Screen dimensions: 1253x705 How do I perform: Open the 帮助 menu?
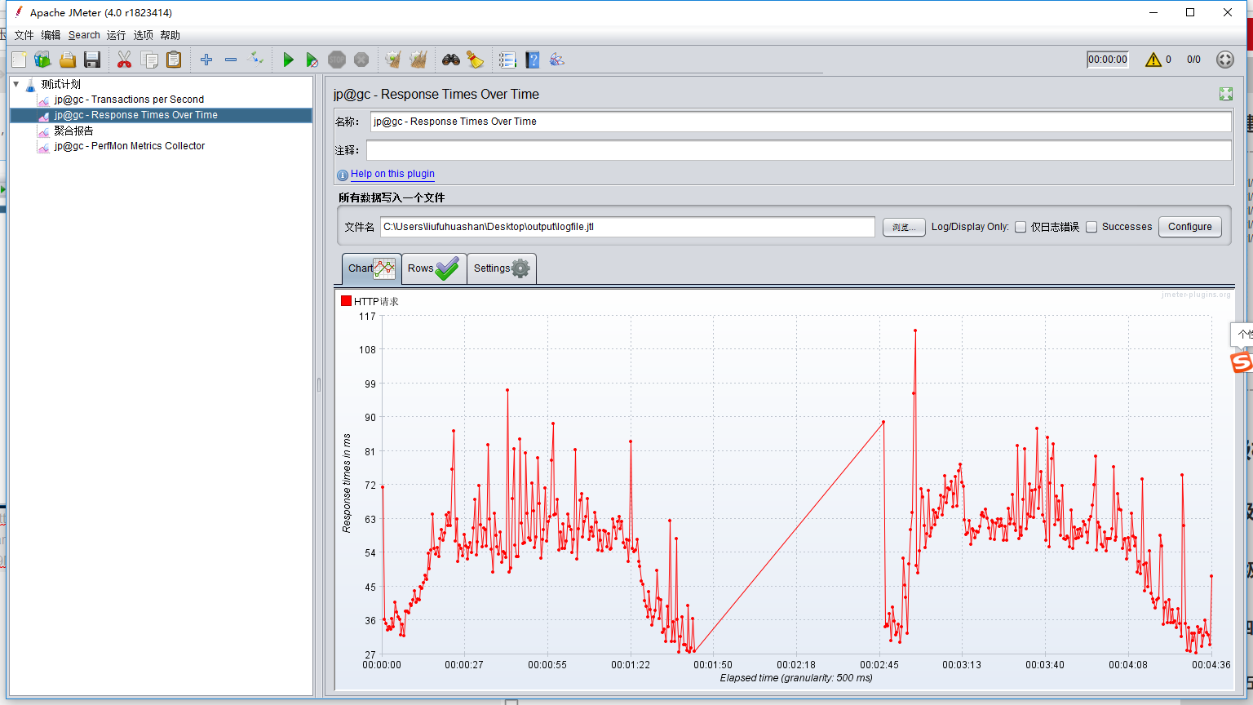[170, 35]
